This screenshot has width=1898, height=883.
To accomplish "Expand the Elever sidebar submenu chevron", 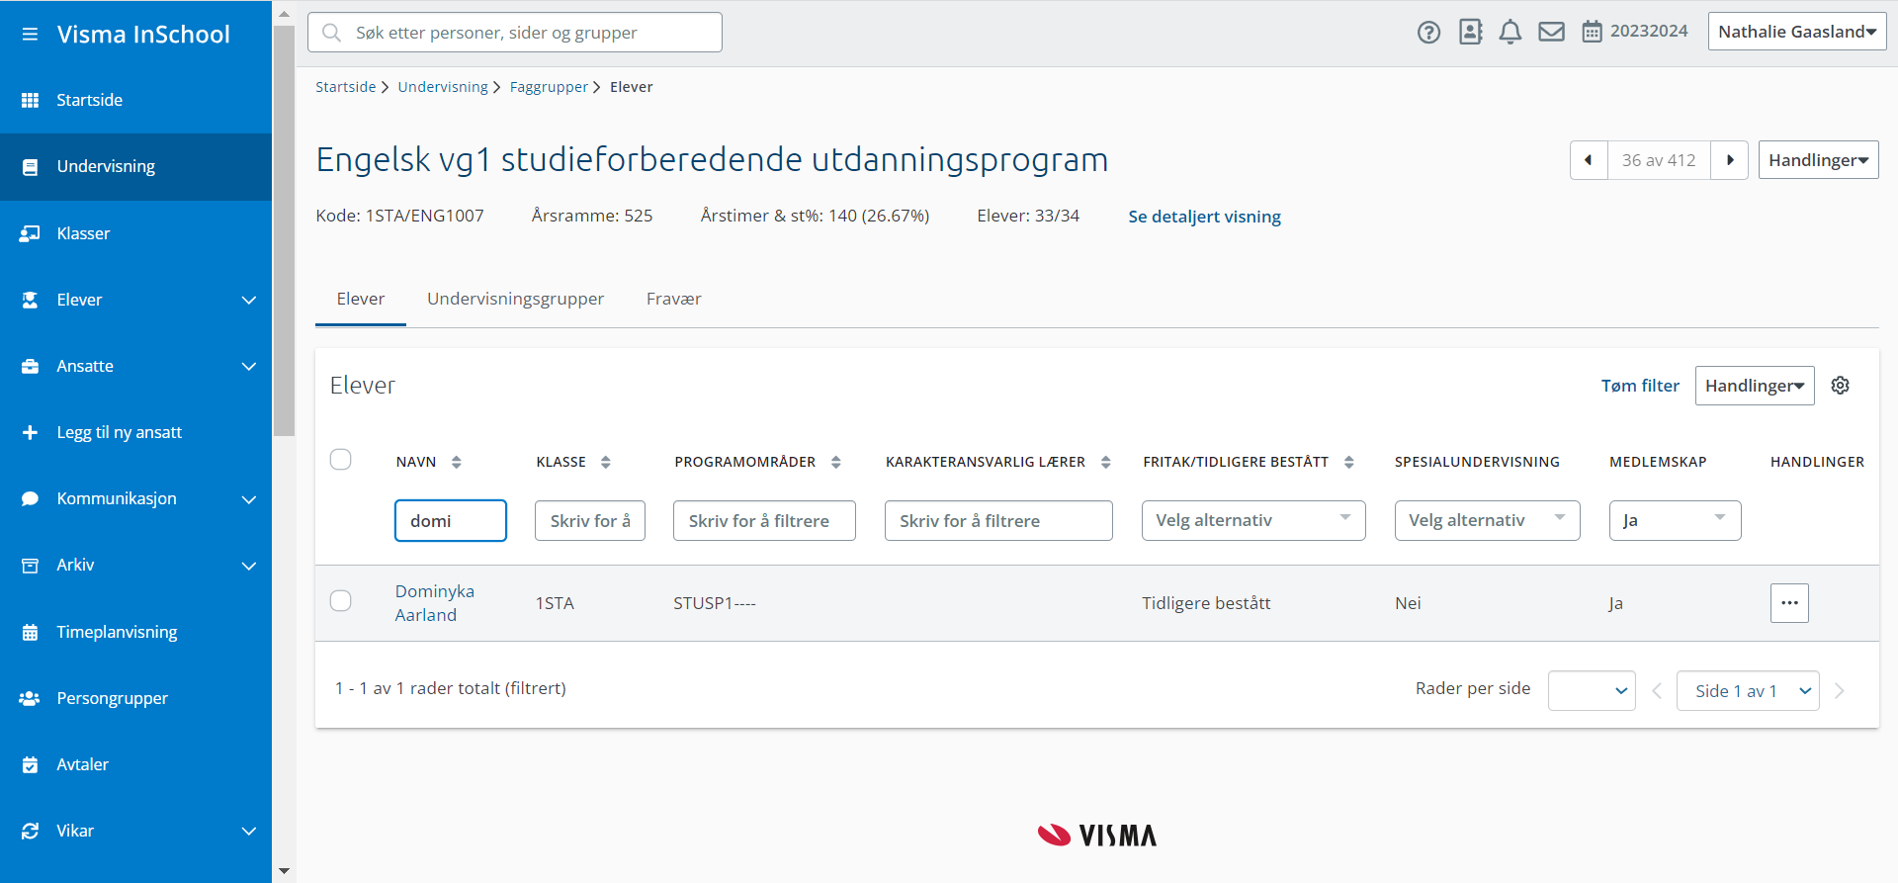I will click(x=249, y=300).
